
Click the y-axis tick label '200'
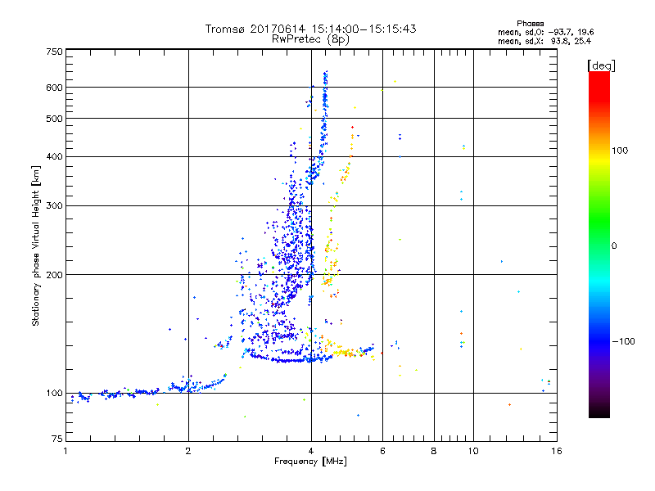54,275
